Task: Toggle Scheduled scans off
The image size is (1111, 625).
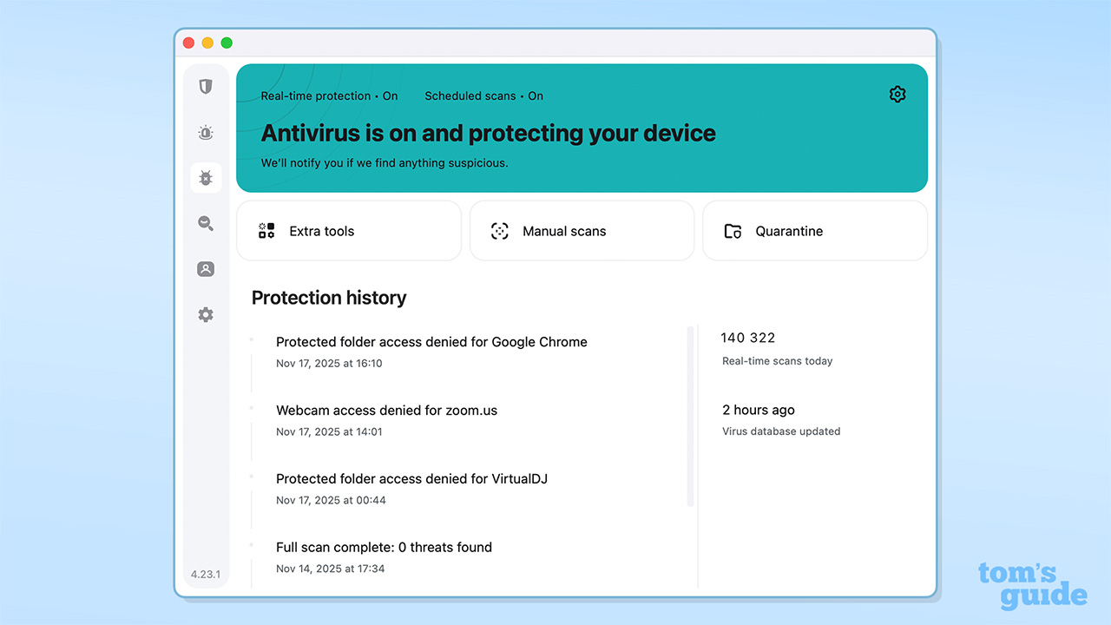Action: coord(483,95)
